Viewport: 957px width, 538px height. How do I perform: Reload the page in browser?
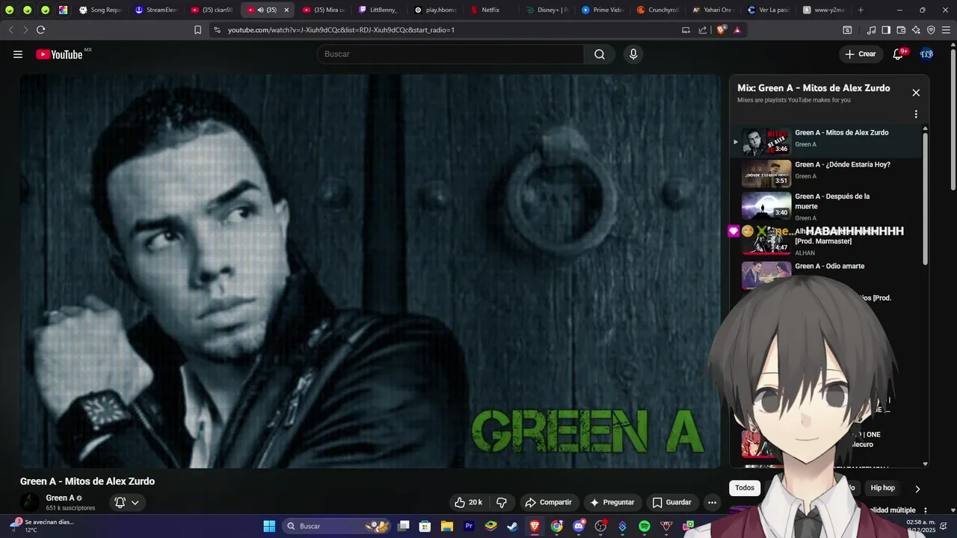40,30
